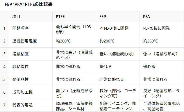Screen dimensions: 184x112
Task: Select row number 4 cell
Action: point(4,67)
